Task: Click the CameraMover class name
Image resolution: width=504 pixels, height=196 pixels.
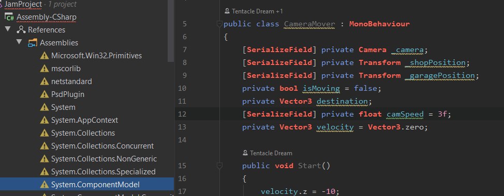Action: tap(309, 24)
